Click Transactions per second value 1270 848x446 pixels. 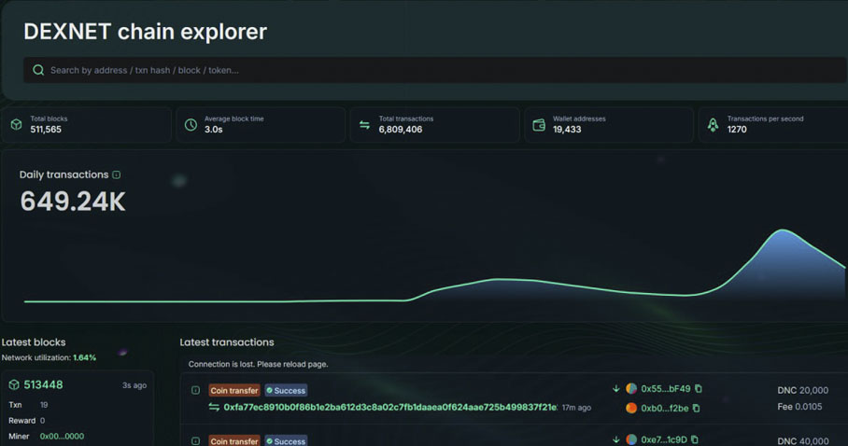pyautogui.click(x=737, y=130)
